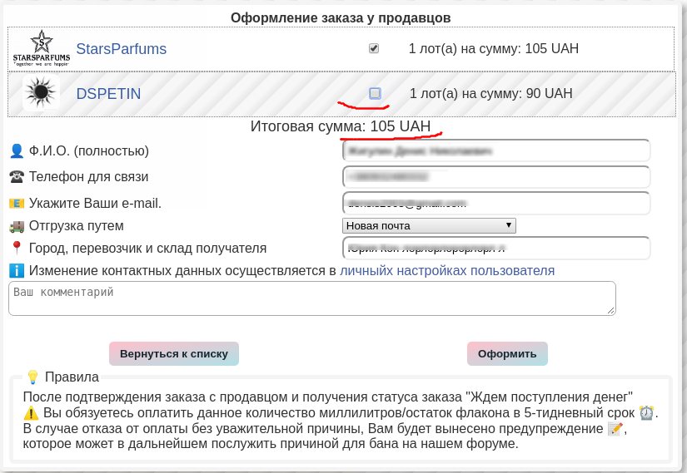687x473 pixels.
Task: Click the red location pin icon
Action: (x=17, y=248)
